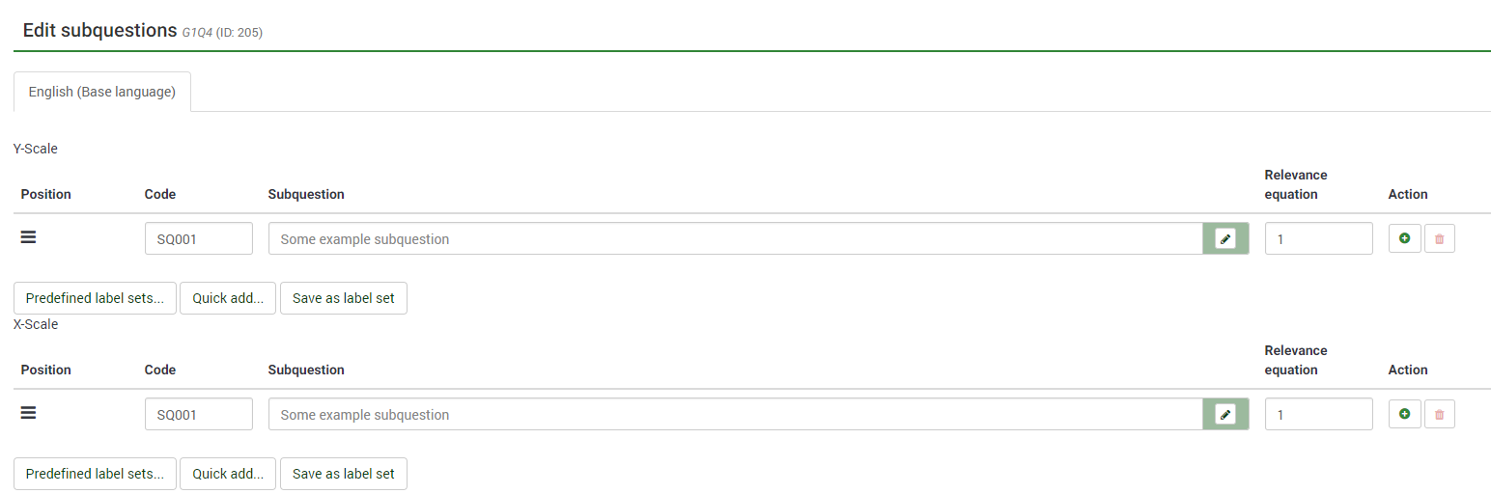This screenshot has width=1491, height=494.
Task: Delete the X-Scale subquestion row
Action: pyautogui.click(x=1439, y=414)
